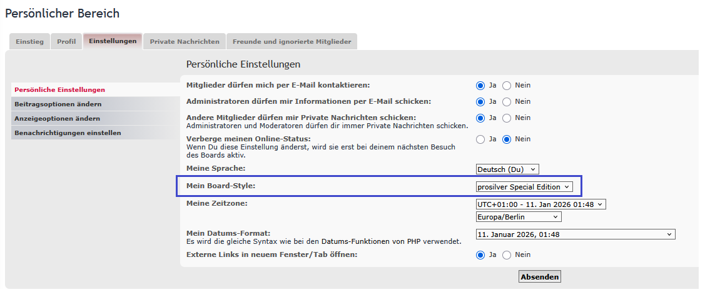720x292 pixels.
Task: Click the Meine Zeitzone label
Action: click(x=216, y=203)
